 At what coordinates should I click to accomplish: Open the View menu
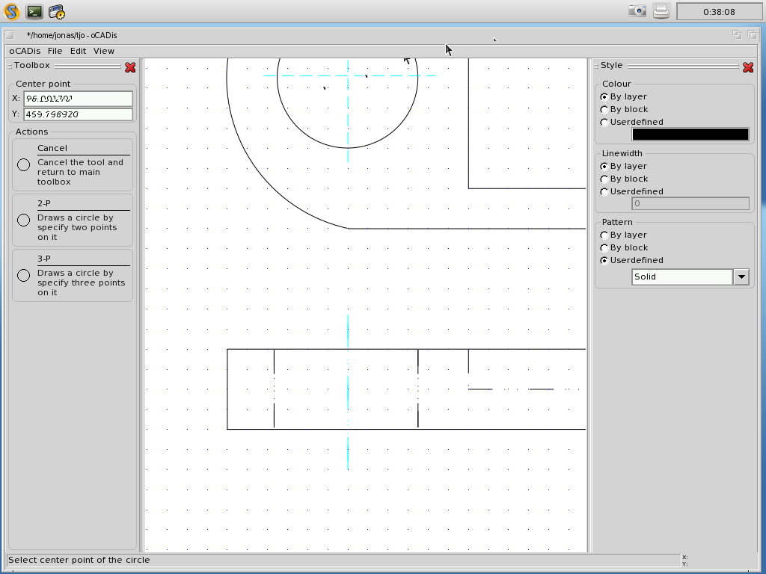pyautogui.click(x=103, y=51)
